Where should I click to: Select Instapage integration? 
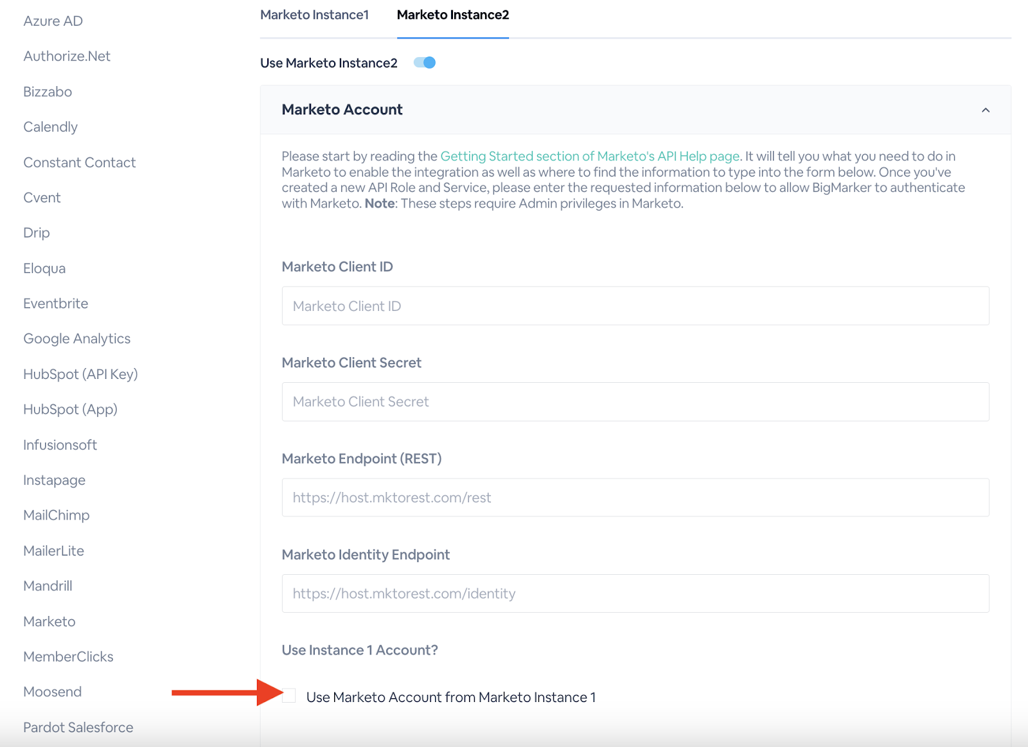(x=55, y=480)
